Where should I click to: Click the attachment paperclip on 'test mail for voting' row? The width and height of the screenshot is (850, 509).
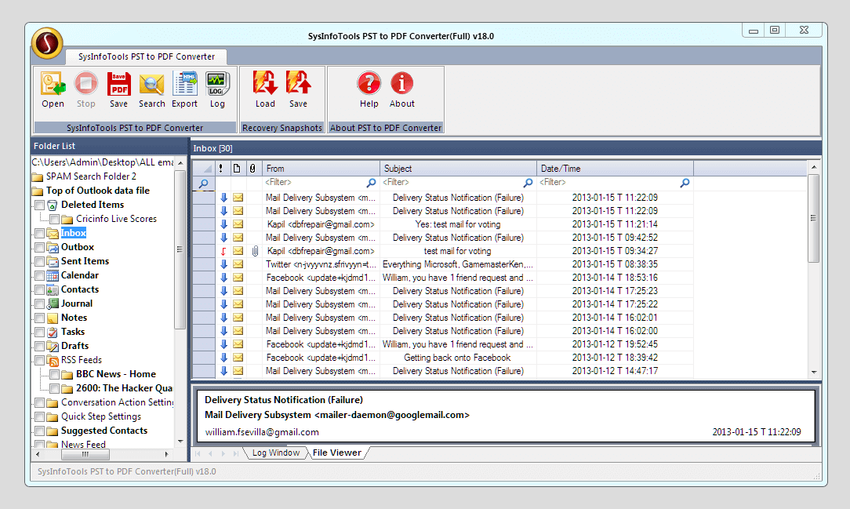[x=255, y=251]
